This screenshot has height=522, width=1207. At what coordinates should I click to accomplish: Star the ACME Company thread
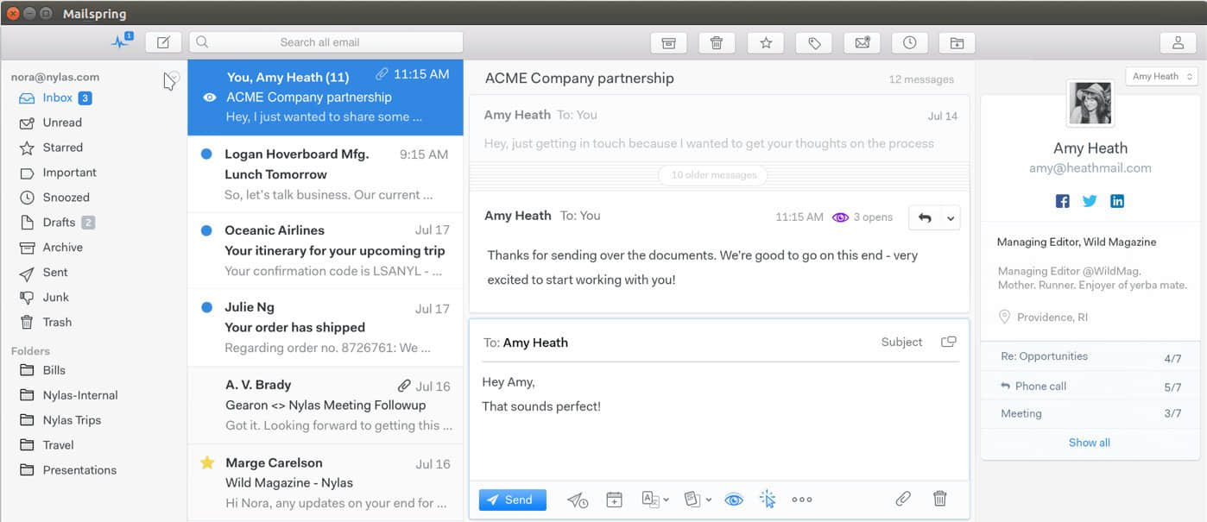coord(765,41)
